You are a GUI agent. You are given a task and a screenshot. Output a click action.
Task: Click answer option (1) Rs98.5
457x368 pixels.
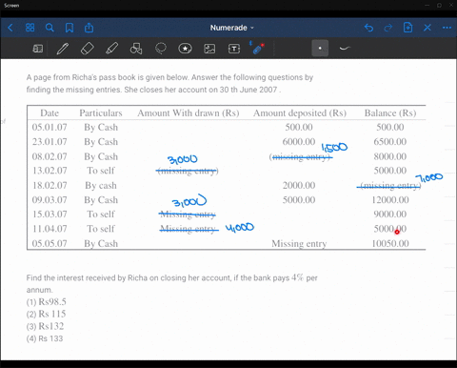[x=47, y=301]
